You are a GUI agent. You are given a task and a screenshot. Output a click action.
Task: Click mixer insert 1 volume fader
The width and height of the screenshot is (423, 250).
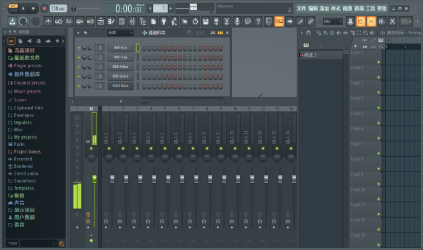click(x=112, y=179)
